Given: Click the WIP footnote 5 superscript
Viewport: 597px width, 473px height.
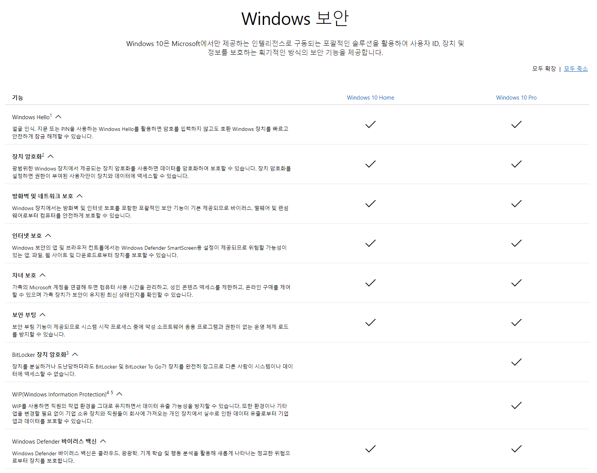Looking at the screenshot, I should tap(112, 393).
